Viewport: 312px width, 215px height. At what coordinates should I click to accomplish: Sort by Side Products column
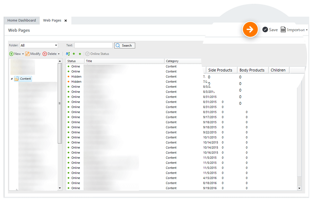tap(222, 70)
